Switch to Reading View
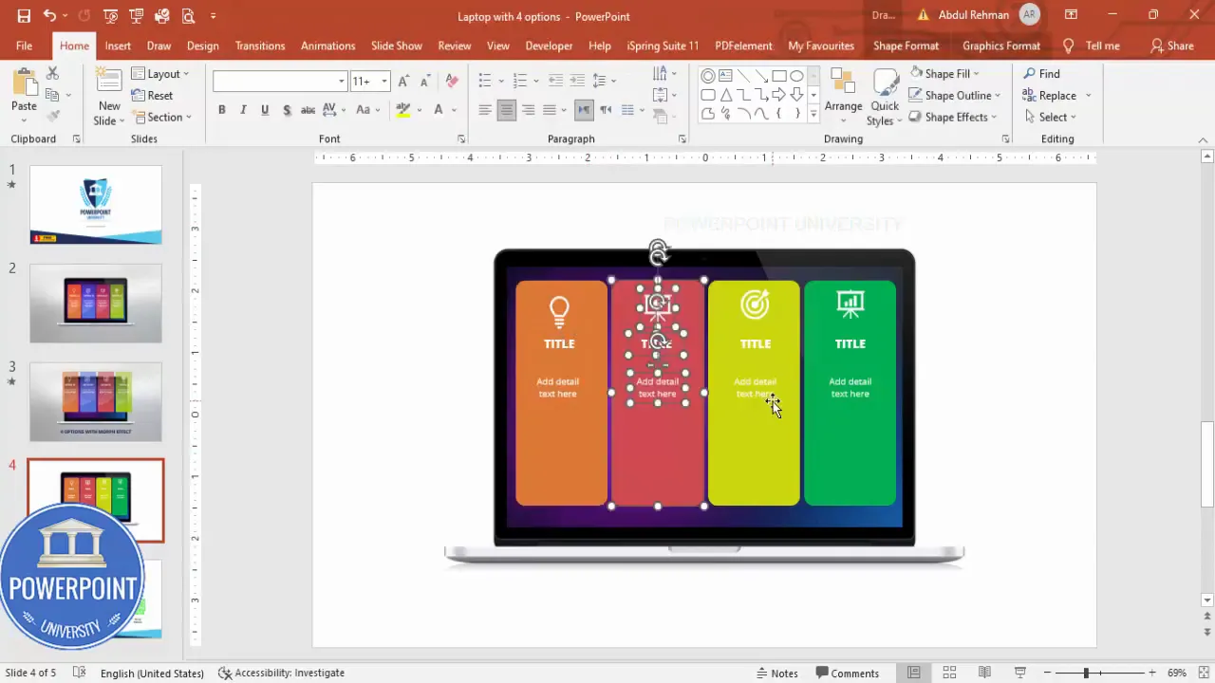This screenshot has width=1215, height=683. [x=984, y=673]
